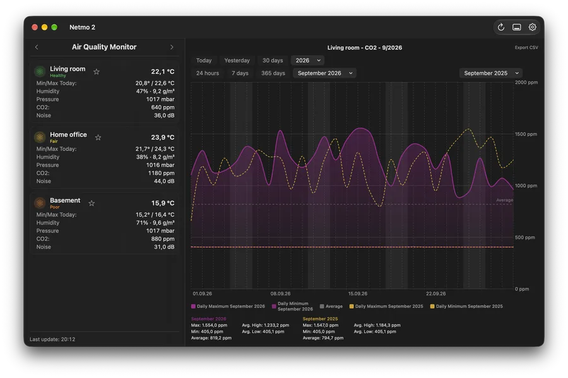Toggle the sidebar panel layout icon

[516, 27]
